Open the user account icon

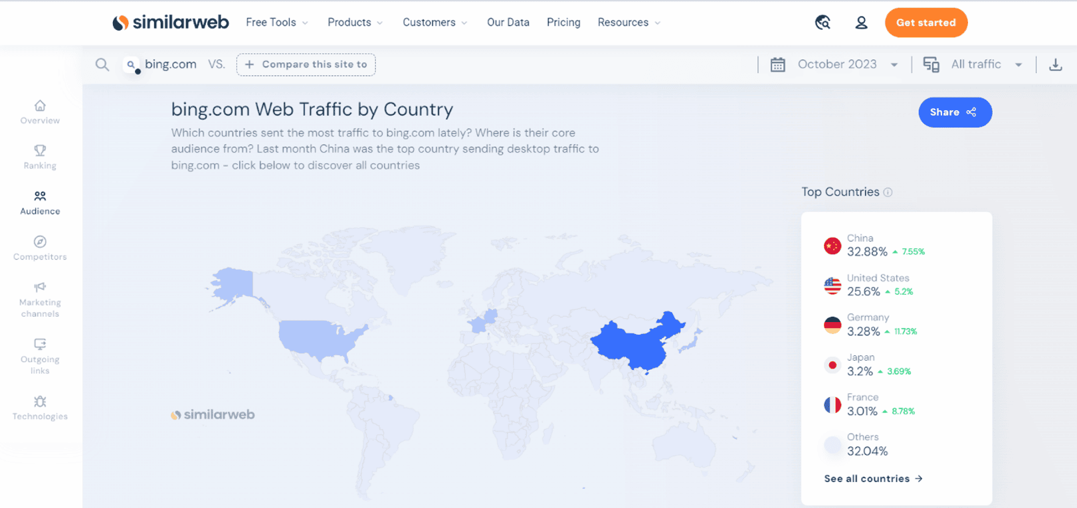[861, 23]
